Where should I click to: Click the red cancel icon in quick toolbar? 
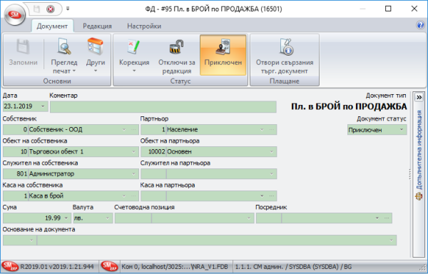point(51,9)
